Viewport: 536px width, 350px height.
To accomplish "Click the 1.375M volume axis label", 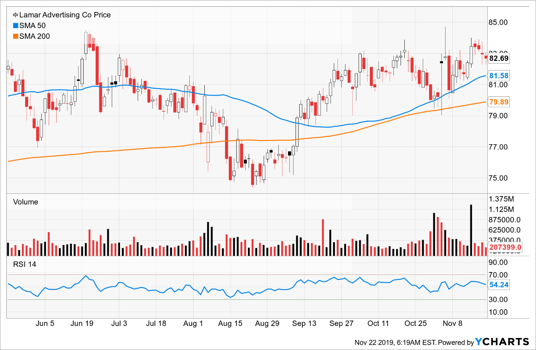I will [501, 199].
